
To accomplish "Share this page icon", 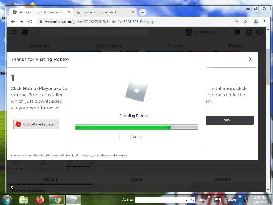I will pos(237,22).
